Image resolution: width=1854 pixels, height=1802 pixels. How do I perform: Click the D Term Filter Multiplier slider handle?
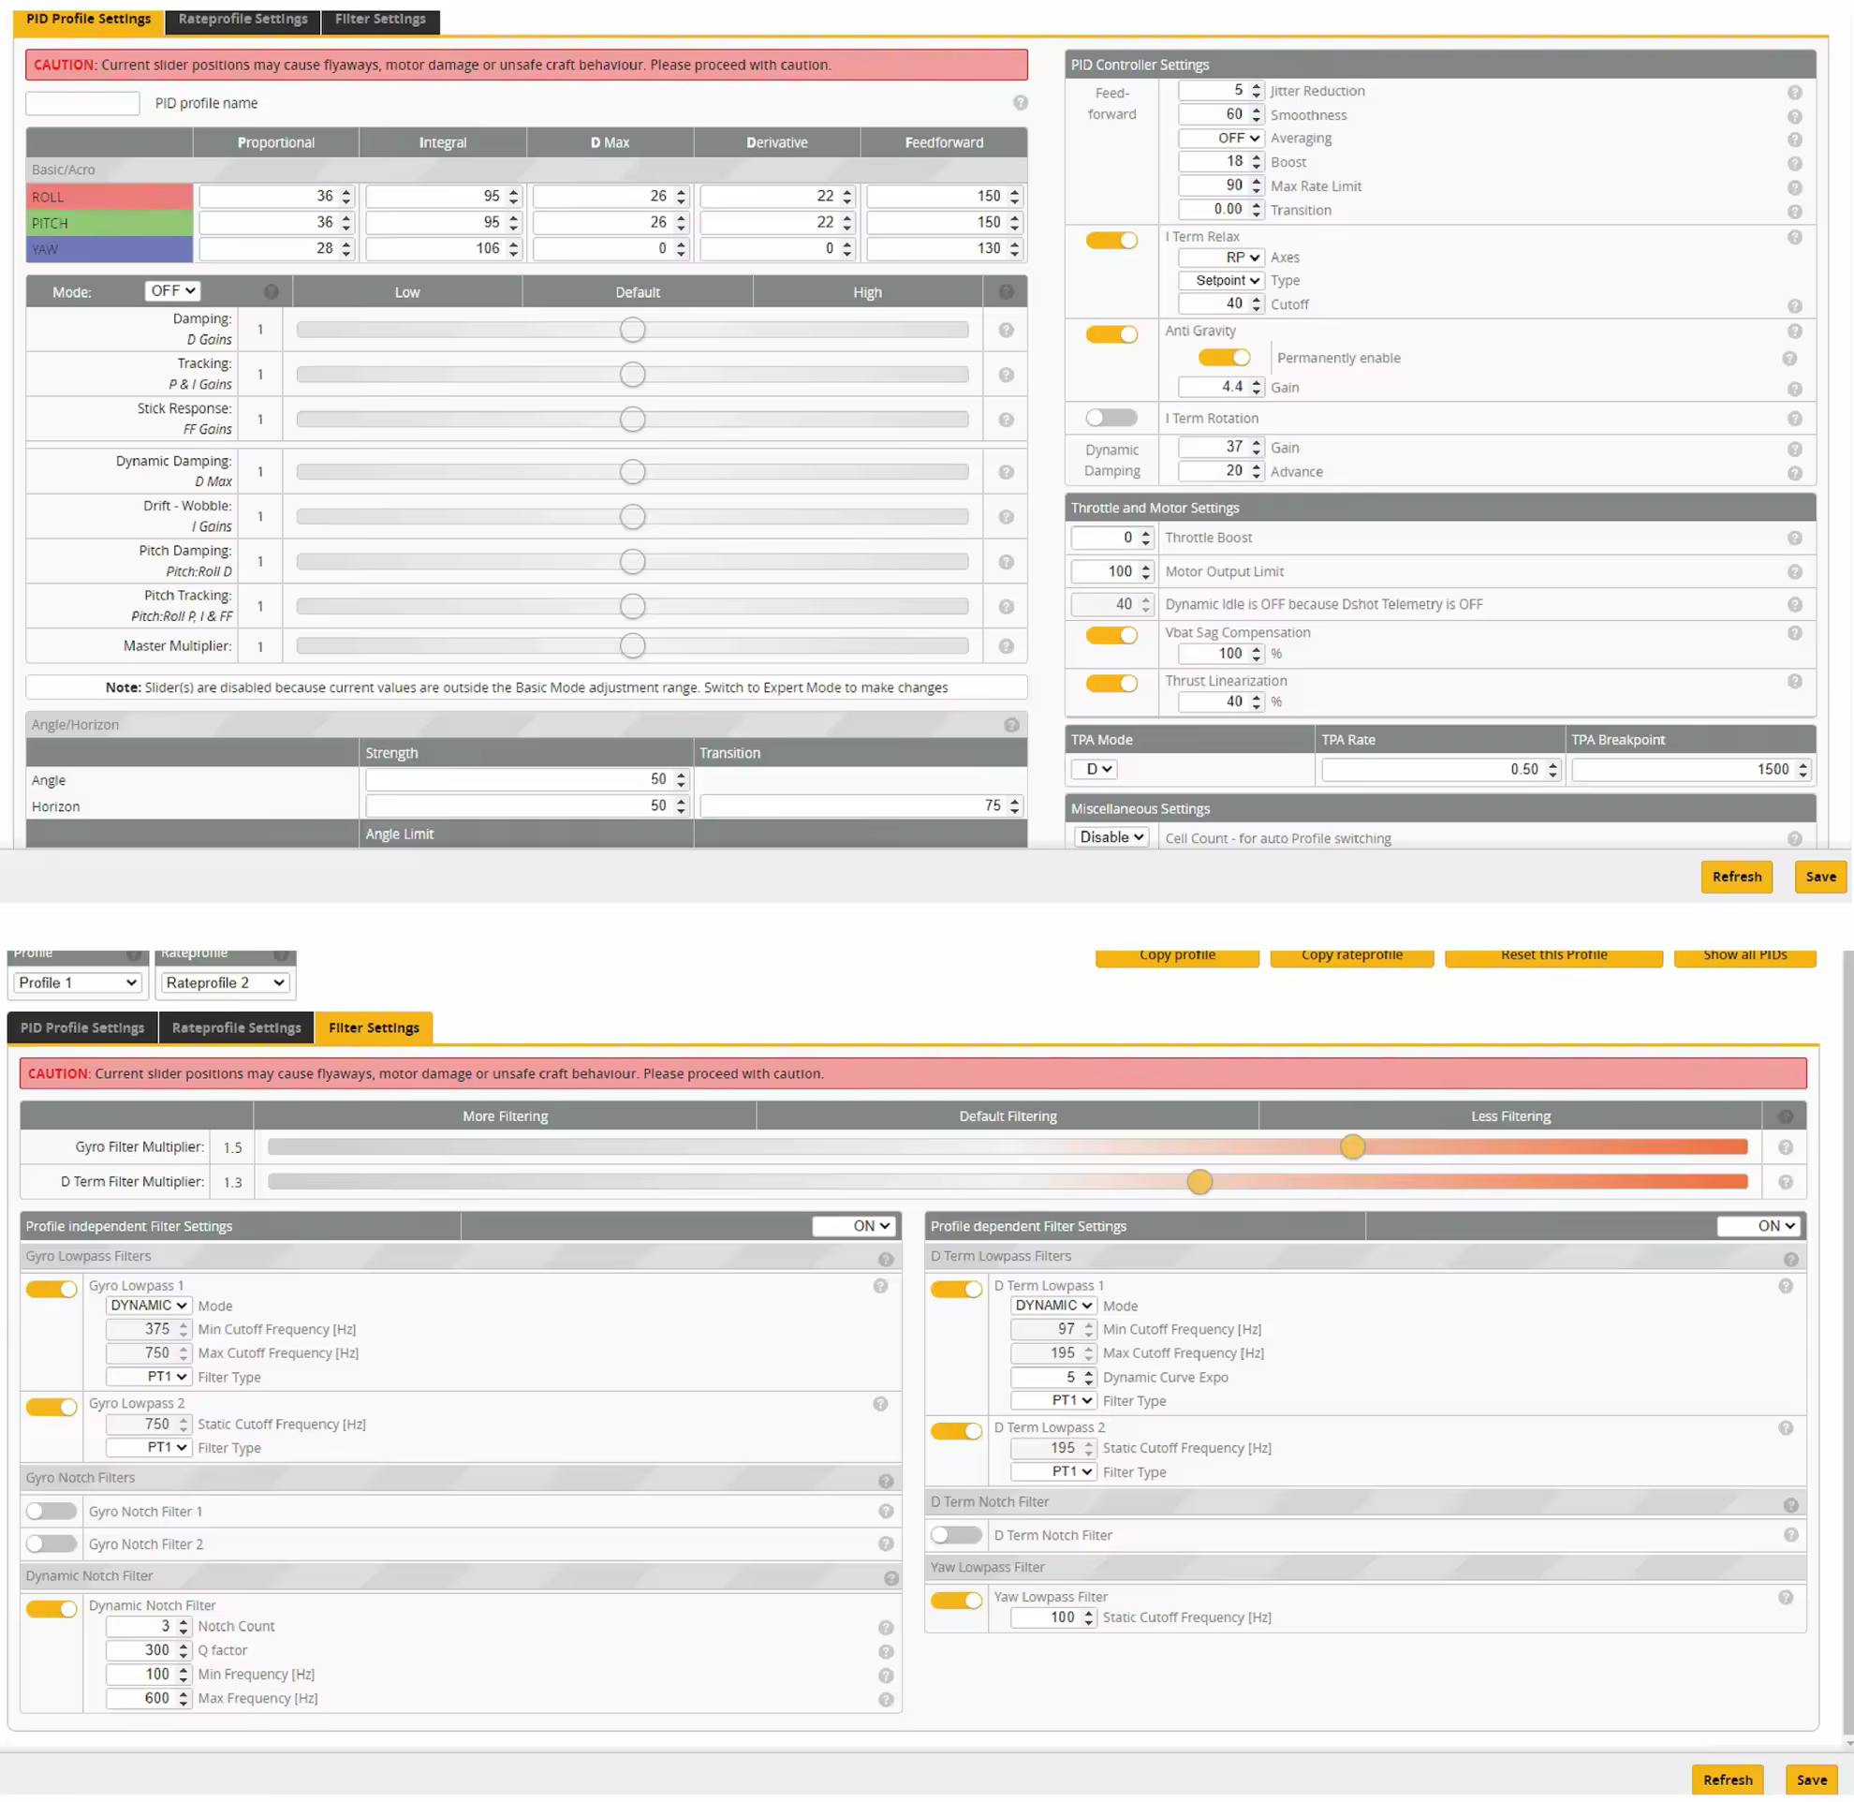[x=1199, y=1181]
